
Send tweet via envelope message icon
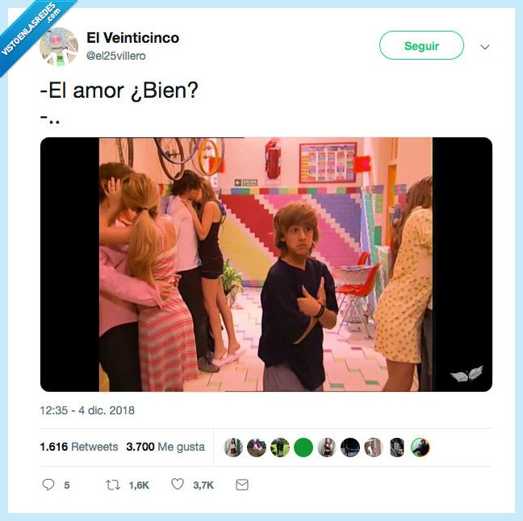click(242, 485)
